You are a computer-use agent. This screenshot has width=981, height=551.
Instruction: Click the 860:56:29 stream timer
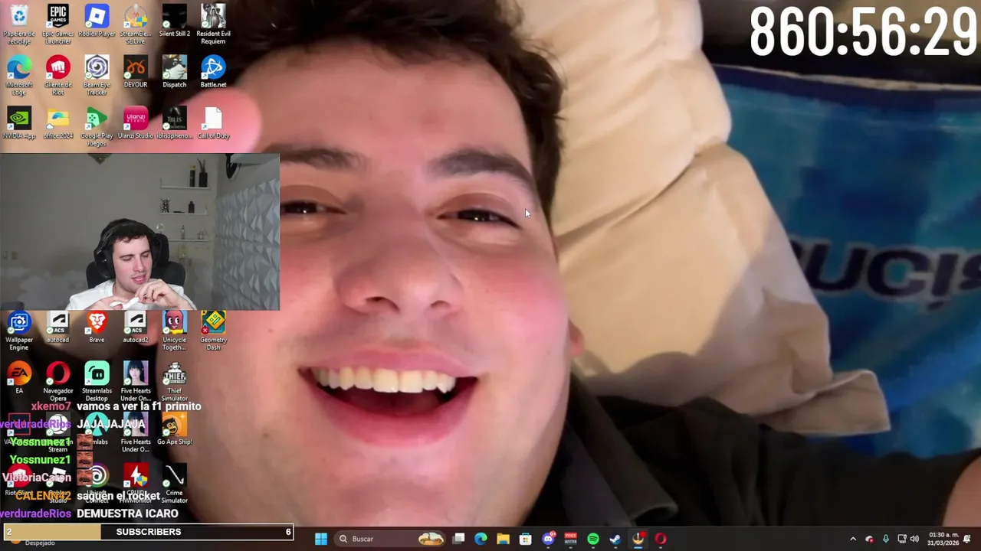point(863,32)
